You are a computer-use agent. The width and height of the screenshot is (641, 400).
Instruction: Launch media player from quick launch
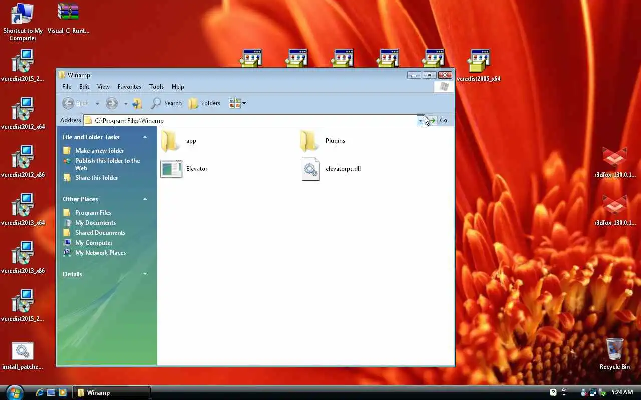(63, 393)
